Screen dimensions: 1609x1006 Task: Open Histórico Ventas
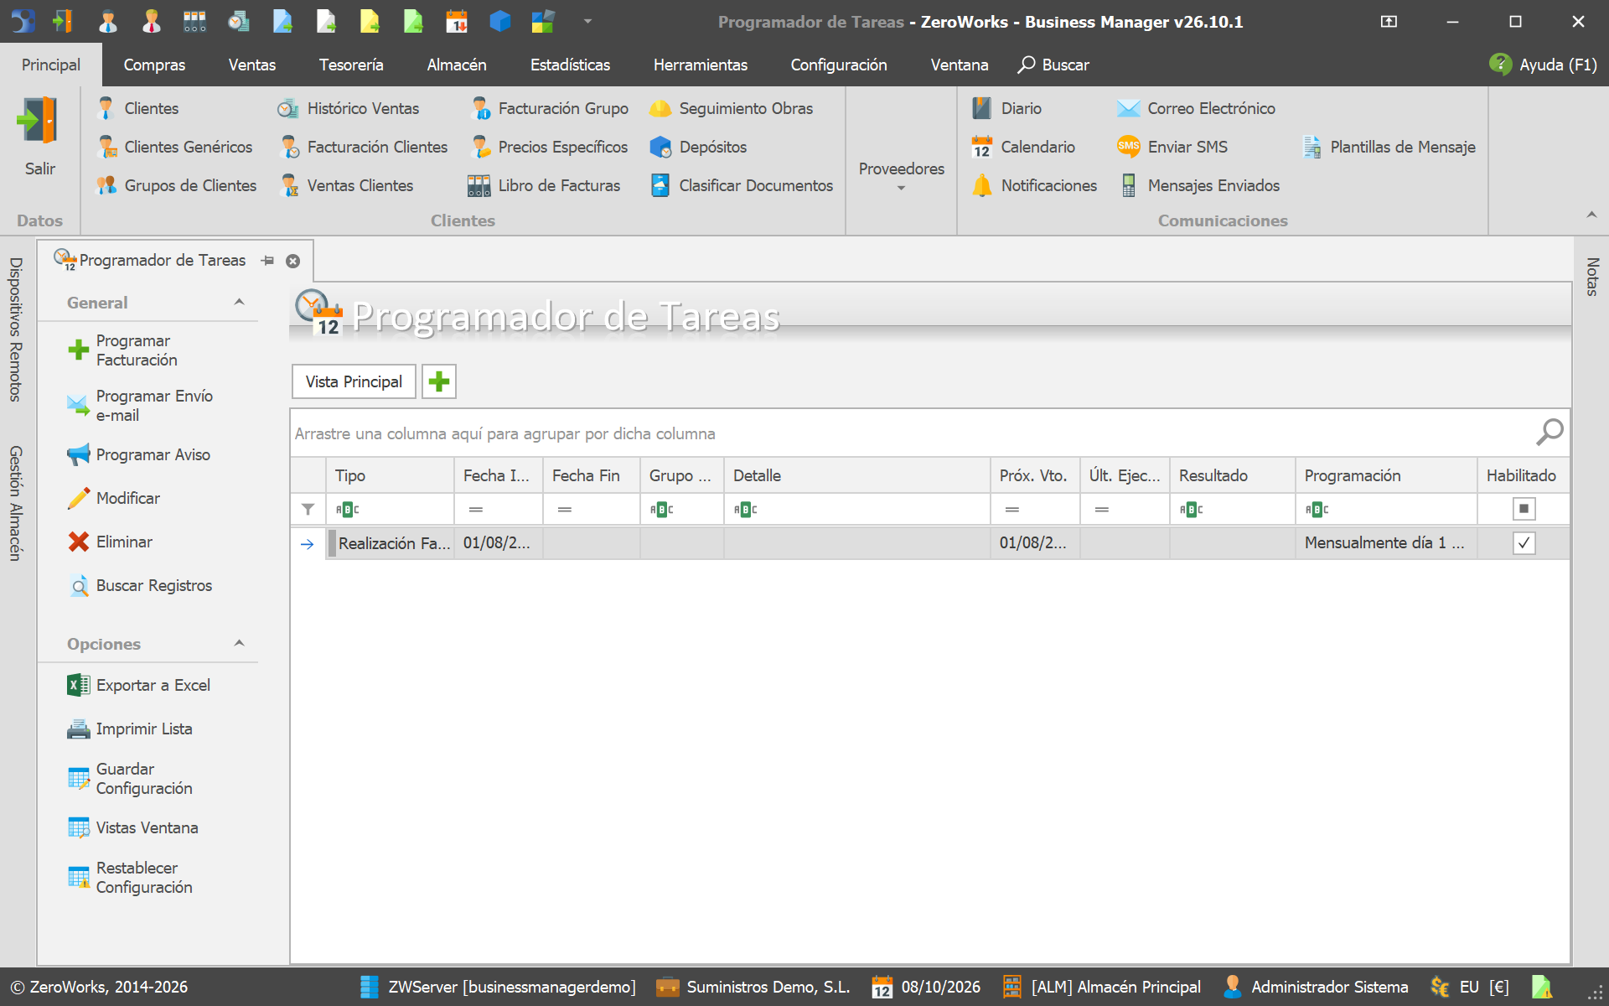(349, 108)
